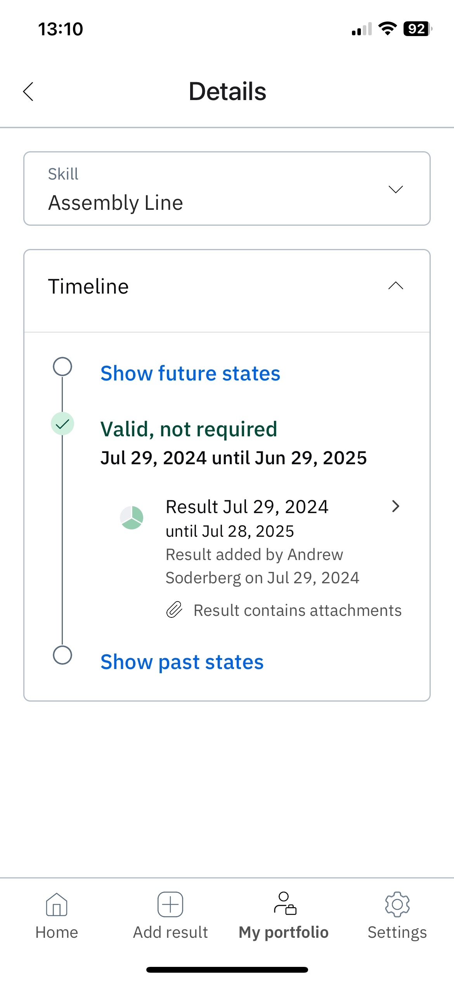Image resolution: width=454 pixels, height=982 pixels.
Task: Tap the paperclip attachment icon
Action: point(174,610)
